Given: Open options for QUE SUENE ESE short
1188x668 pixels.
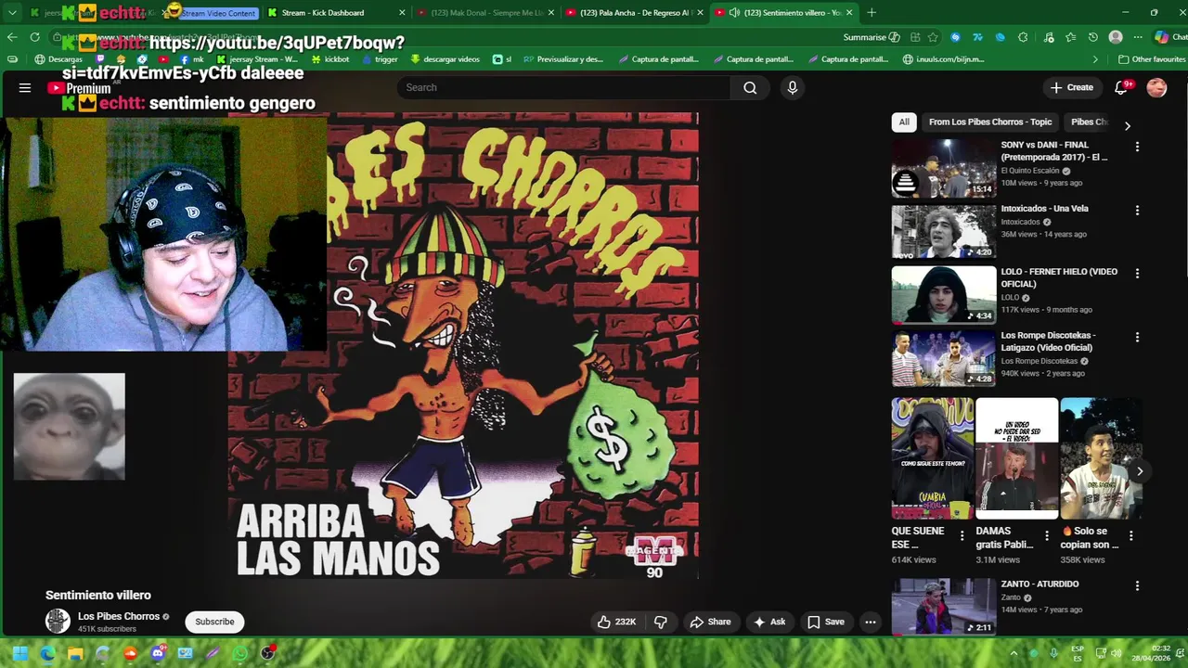Looking at the screenshot, I should click(x=962, y=535).
